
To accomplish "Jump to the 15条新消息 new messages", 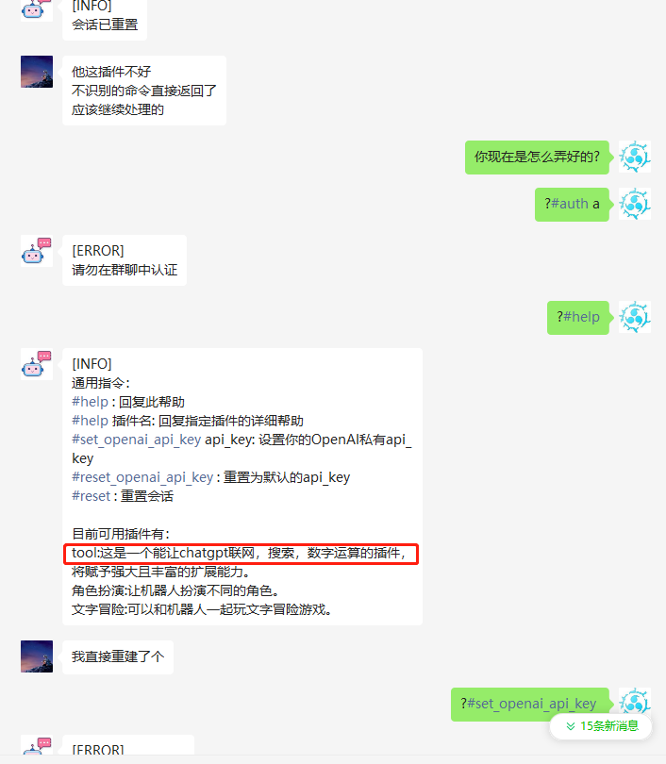I will (601, 726).
